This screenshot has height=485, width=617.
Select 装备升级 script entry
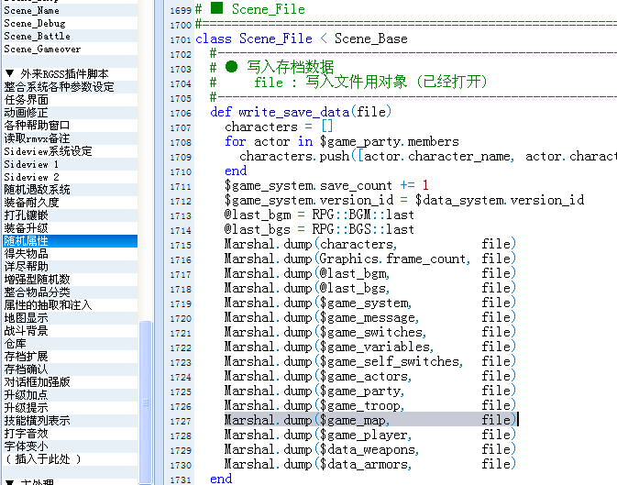point(70,228)
